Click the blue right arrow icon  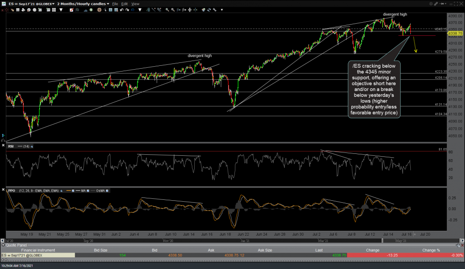pos(133,10)
